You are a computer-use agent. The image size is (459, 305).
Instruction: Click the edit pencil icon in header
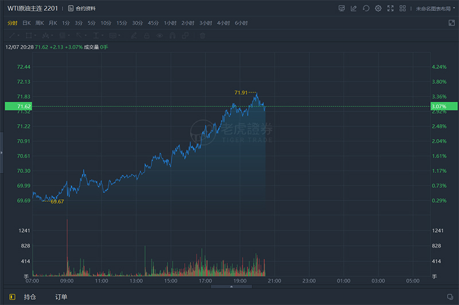point(353,9)
